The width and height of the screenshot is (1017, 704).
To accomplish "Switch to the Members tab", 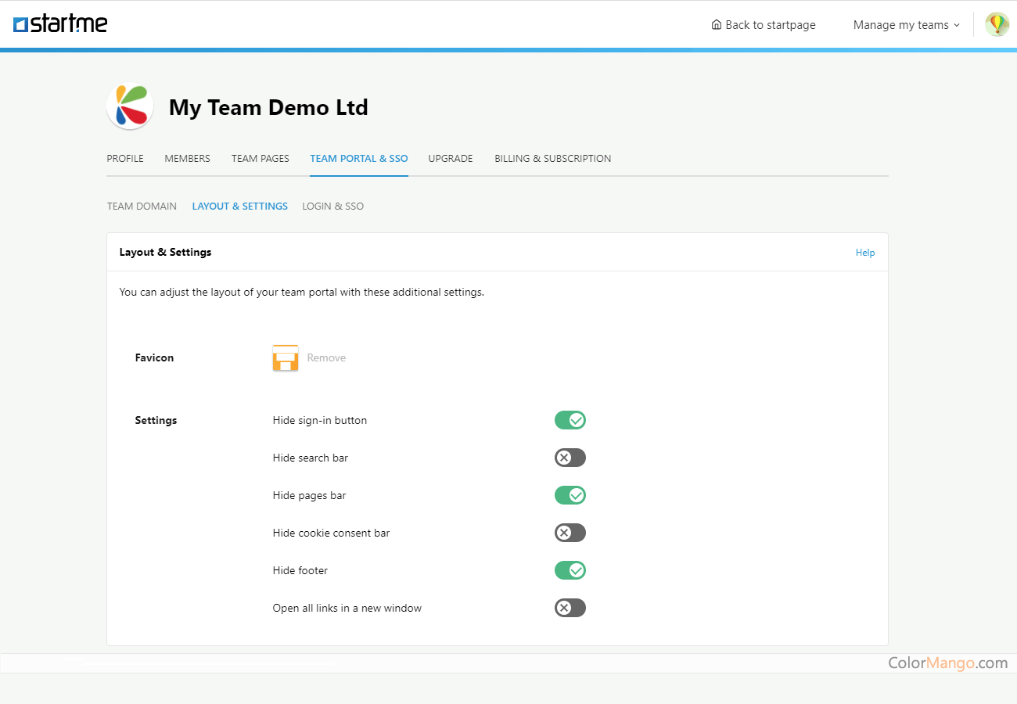I will [187, 158].
